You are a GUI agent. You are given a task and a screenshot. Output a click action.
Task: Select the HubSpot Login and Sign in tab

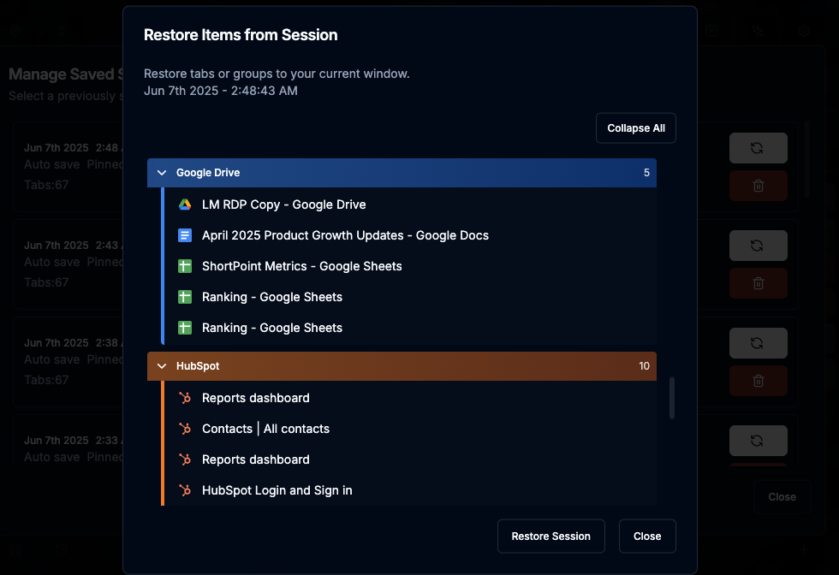click(409, 490)
